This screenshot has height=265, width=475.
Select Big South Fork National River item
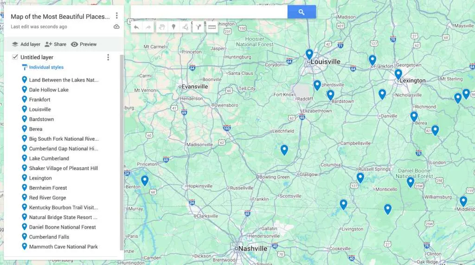point(64,139)
